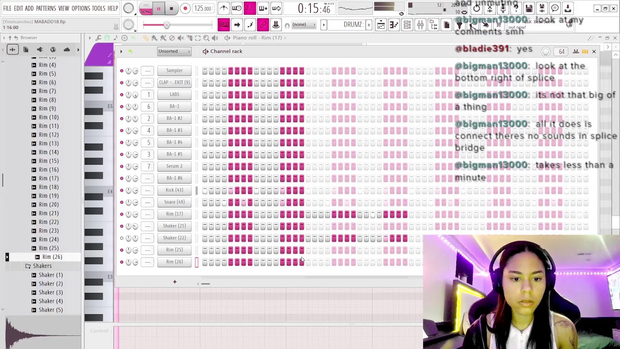Adjust the main volume knob

pyautogui.click(x=128, y=8)
